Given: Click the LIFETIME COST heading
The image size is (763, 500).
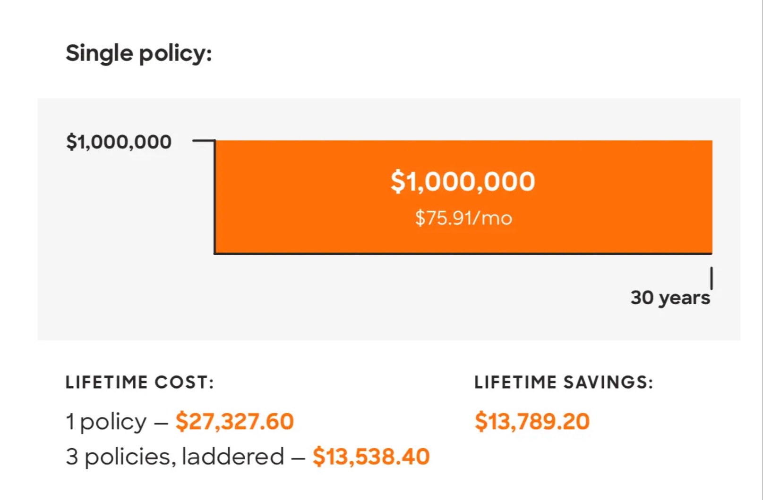Looking at the screenshot, I should click(x=140, y=382).
